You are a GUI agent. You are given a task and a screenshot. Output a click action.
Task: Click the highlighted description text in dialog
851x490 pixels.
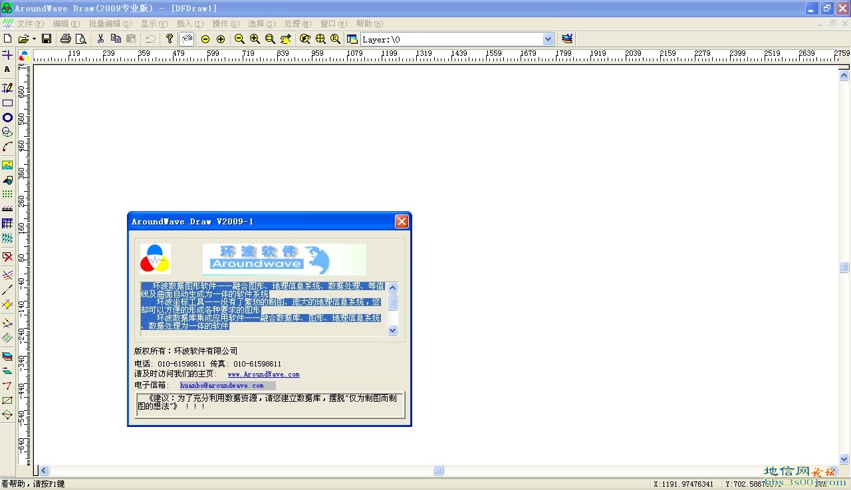pos(263,306)
